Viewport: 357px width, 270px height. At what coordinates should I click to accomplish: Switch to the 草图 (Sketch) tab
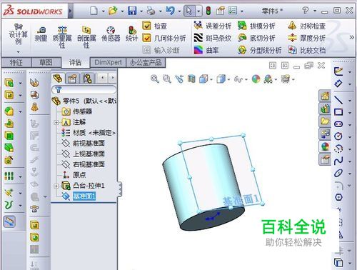pyautogui.click(x=46, y=62)
